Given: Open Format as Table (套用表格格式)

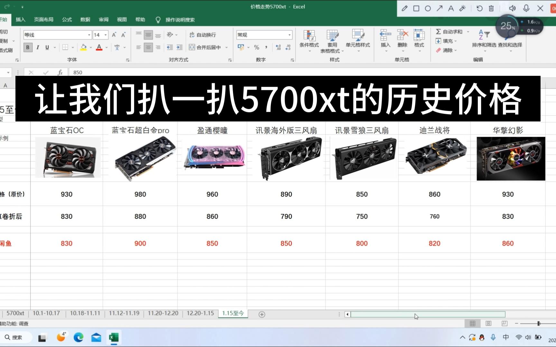Looking at the screenshot, I should click(332, 41).
